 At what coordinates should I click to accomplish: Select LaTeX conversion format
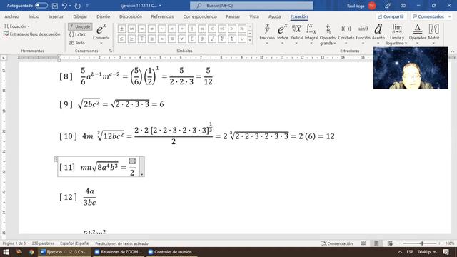pyautogui.click(x=77, y=35)
